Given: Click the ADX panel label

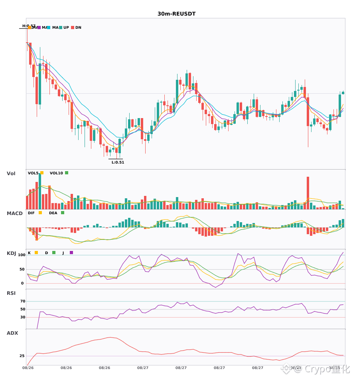Looking at the screenshot, I should 12,333.
